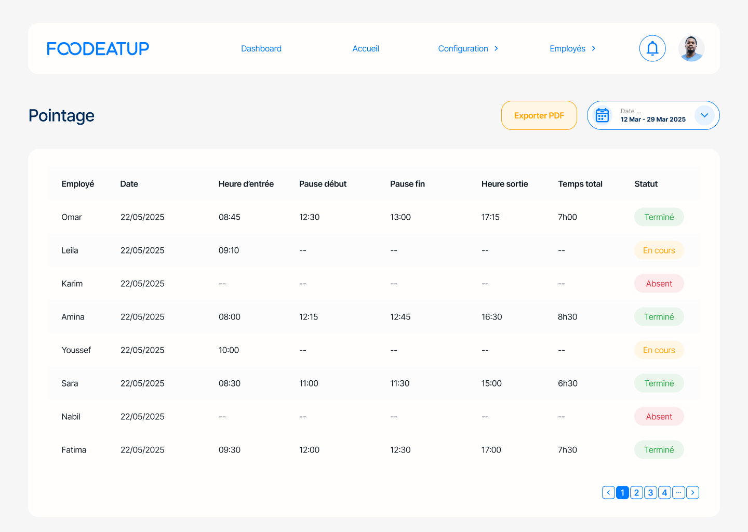
Task: Click Karim's Absent status badge
Action: click(659, 284)
